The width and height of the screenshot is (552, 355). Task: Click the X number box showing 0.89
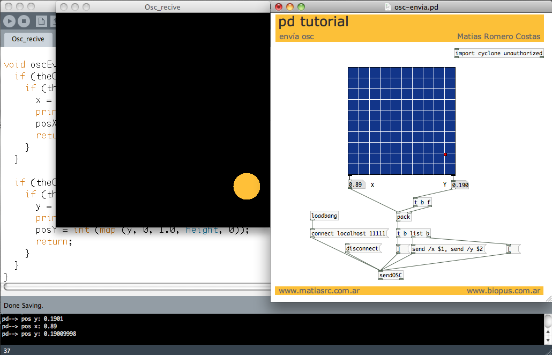coord(356,184)
